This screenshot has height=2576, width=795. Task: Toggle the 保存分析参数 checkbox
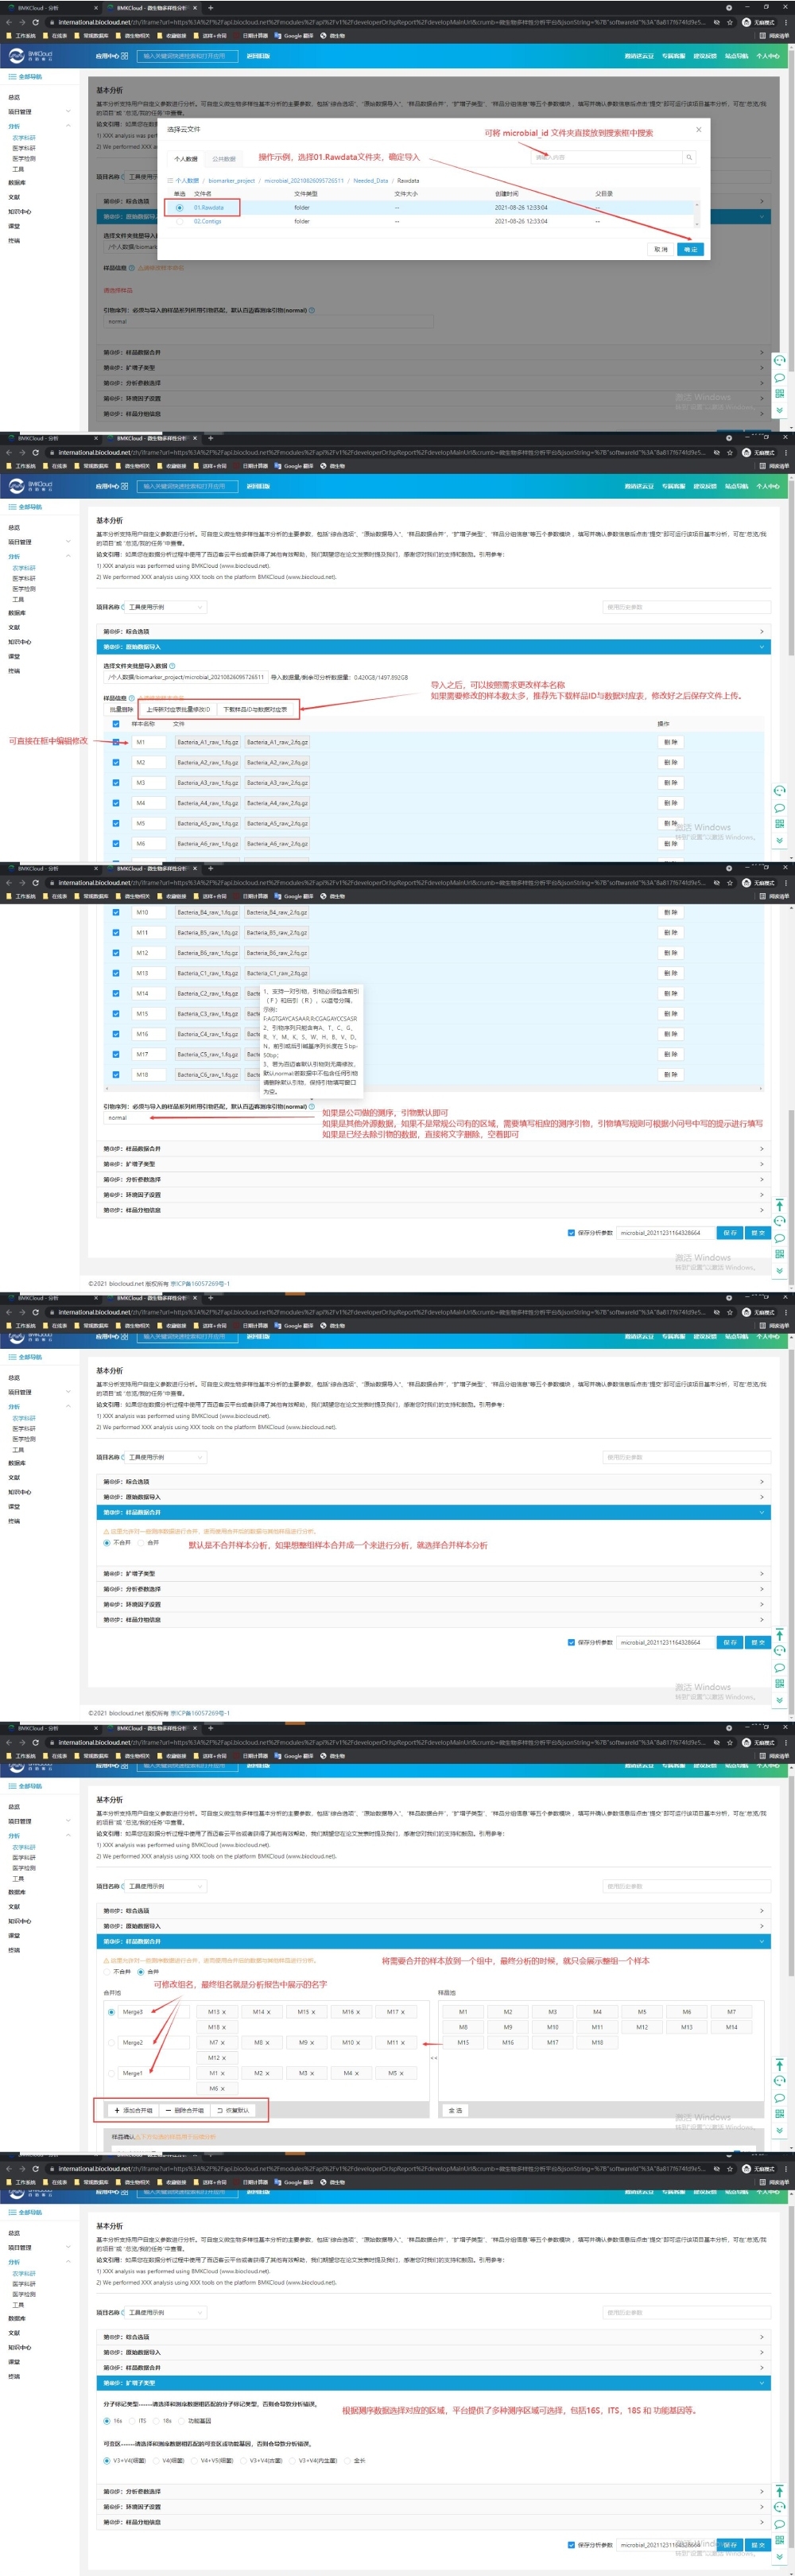571,1233
